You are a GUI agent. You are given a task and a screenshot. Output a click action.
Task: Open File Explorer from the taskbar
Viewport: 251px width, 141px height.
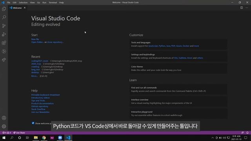(x=36, y=137)
